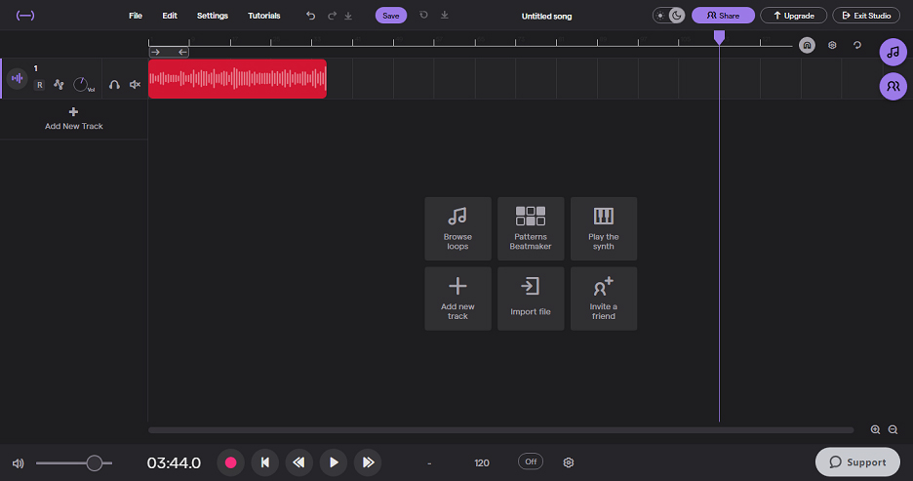Click the horizontal timeline scrollbar
Screen dimensions: 913x481
point(500,430)
